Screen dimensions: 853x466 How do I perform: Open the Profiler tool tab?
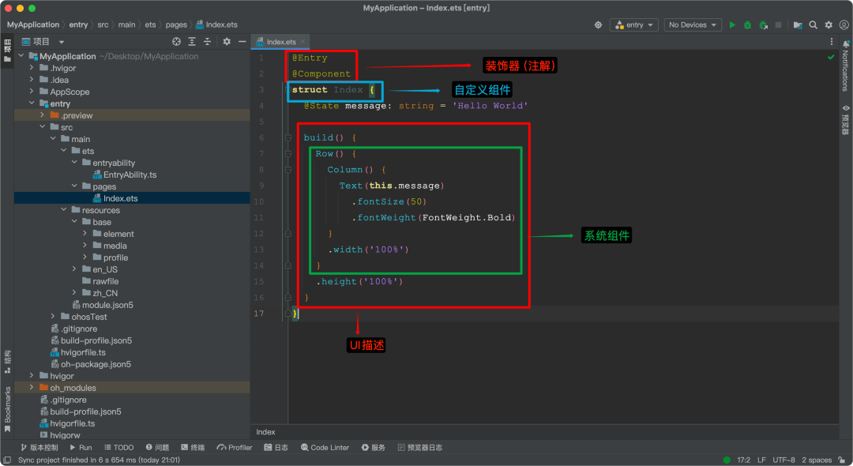coord(235,448)
